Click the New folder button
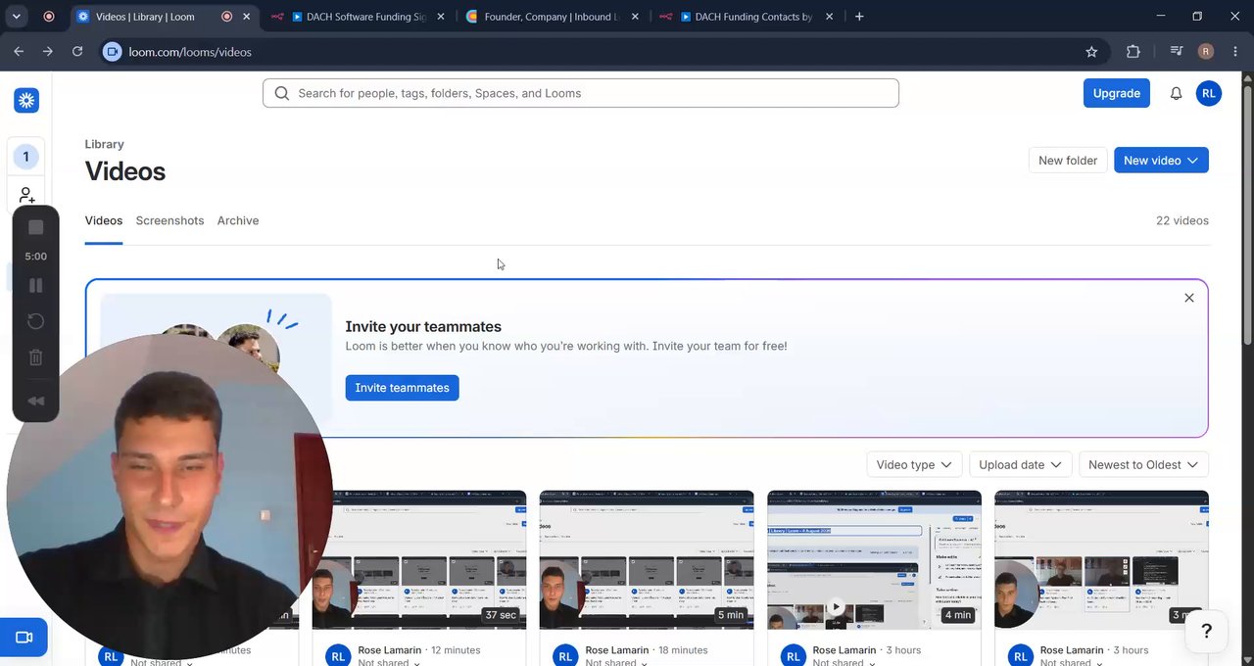The height and width of the screenshot is (666, 1254). 1068,161
